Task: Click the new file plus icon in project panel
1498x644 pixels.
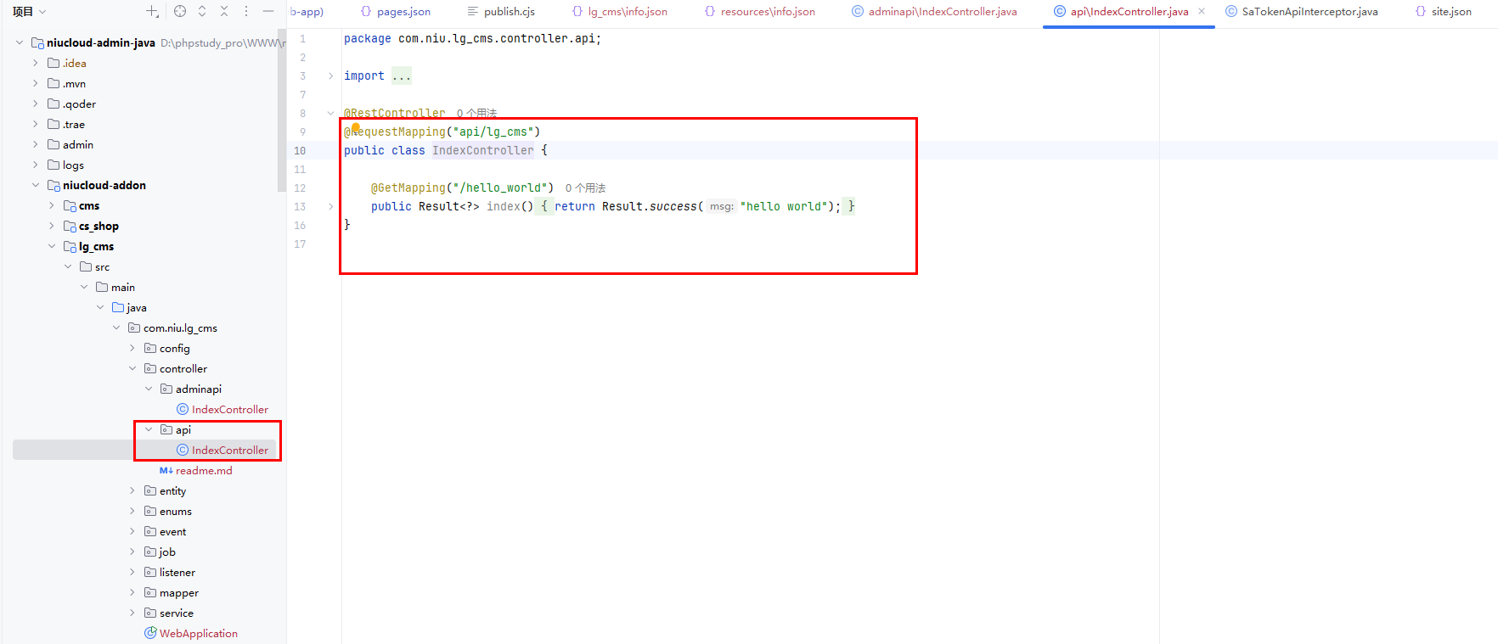Action: tap(152, 11)
